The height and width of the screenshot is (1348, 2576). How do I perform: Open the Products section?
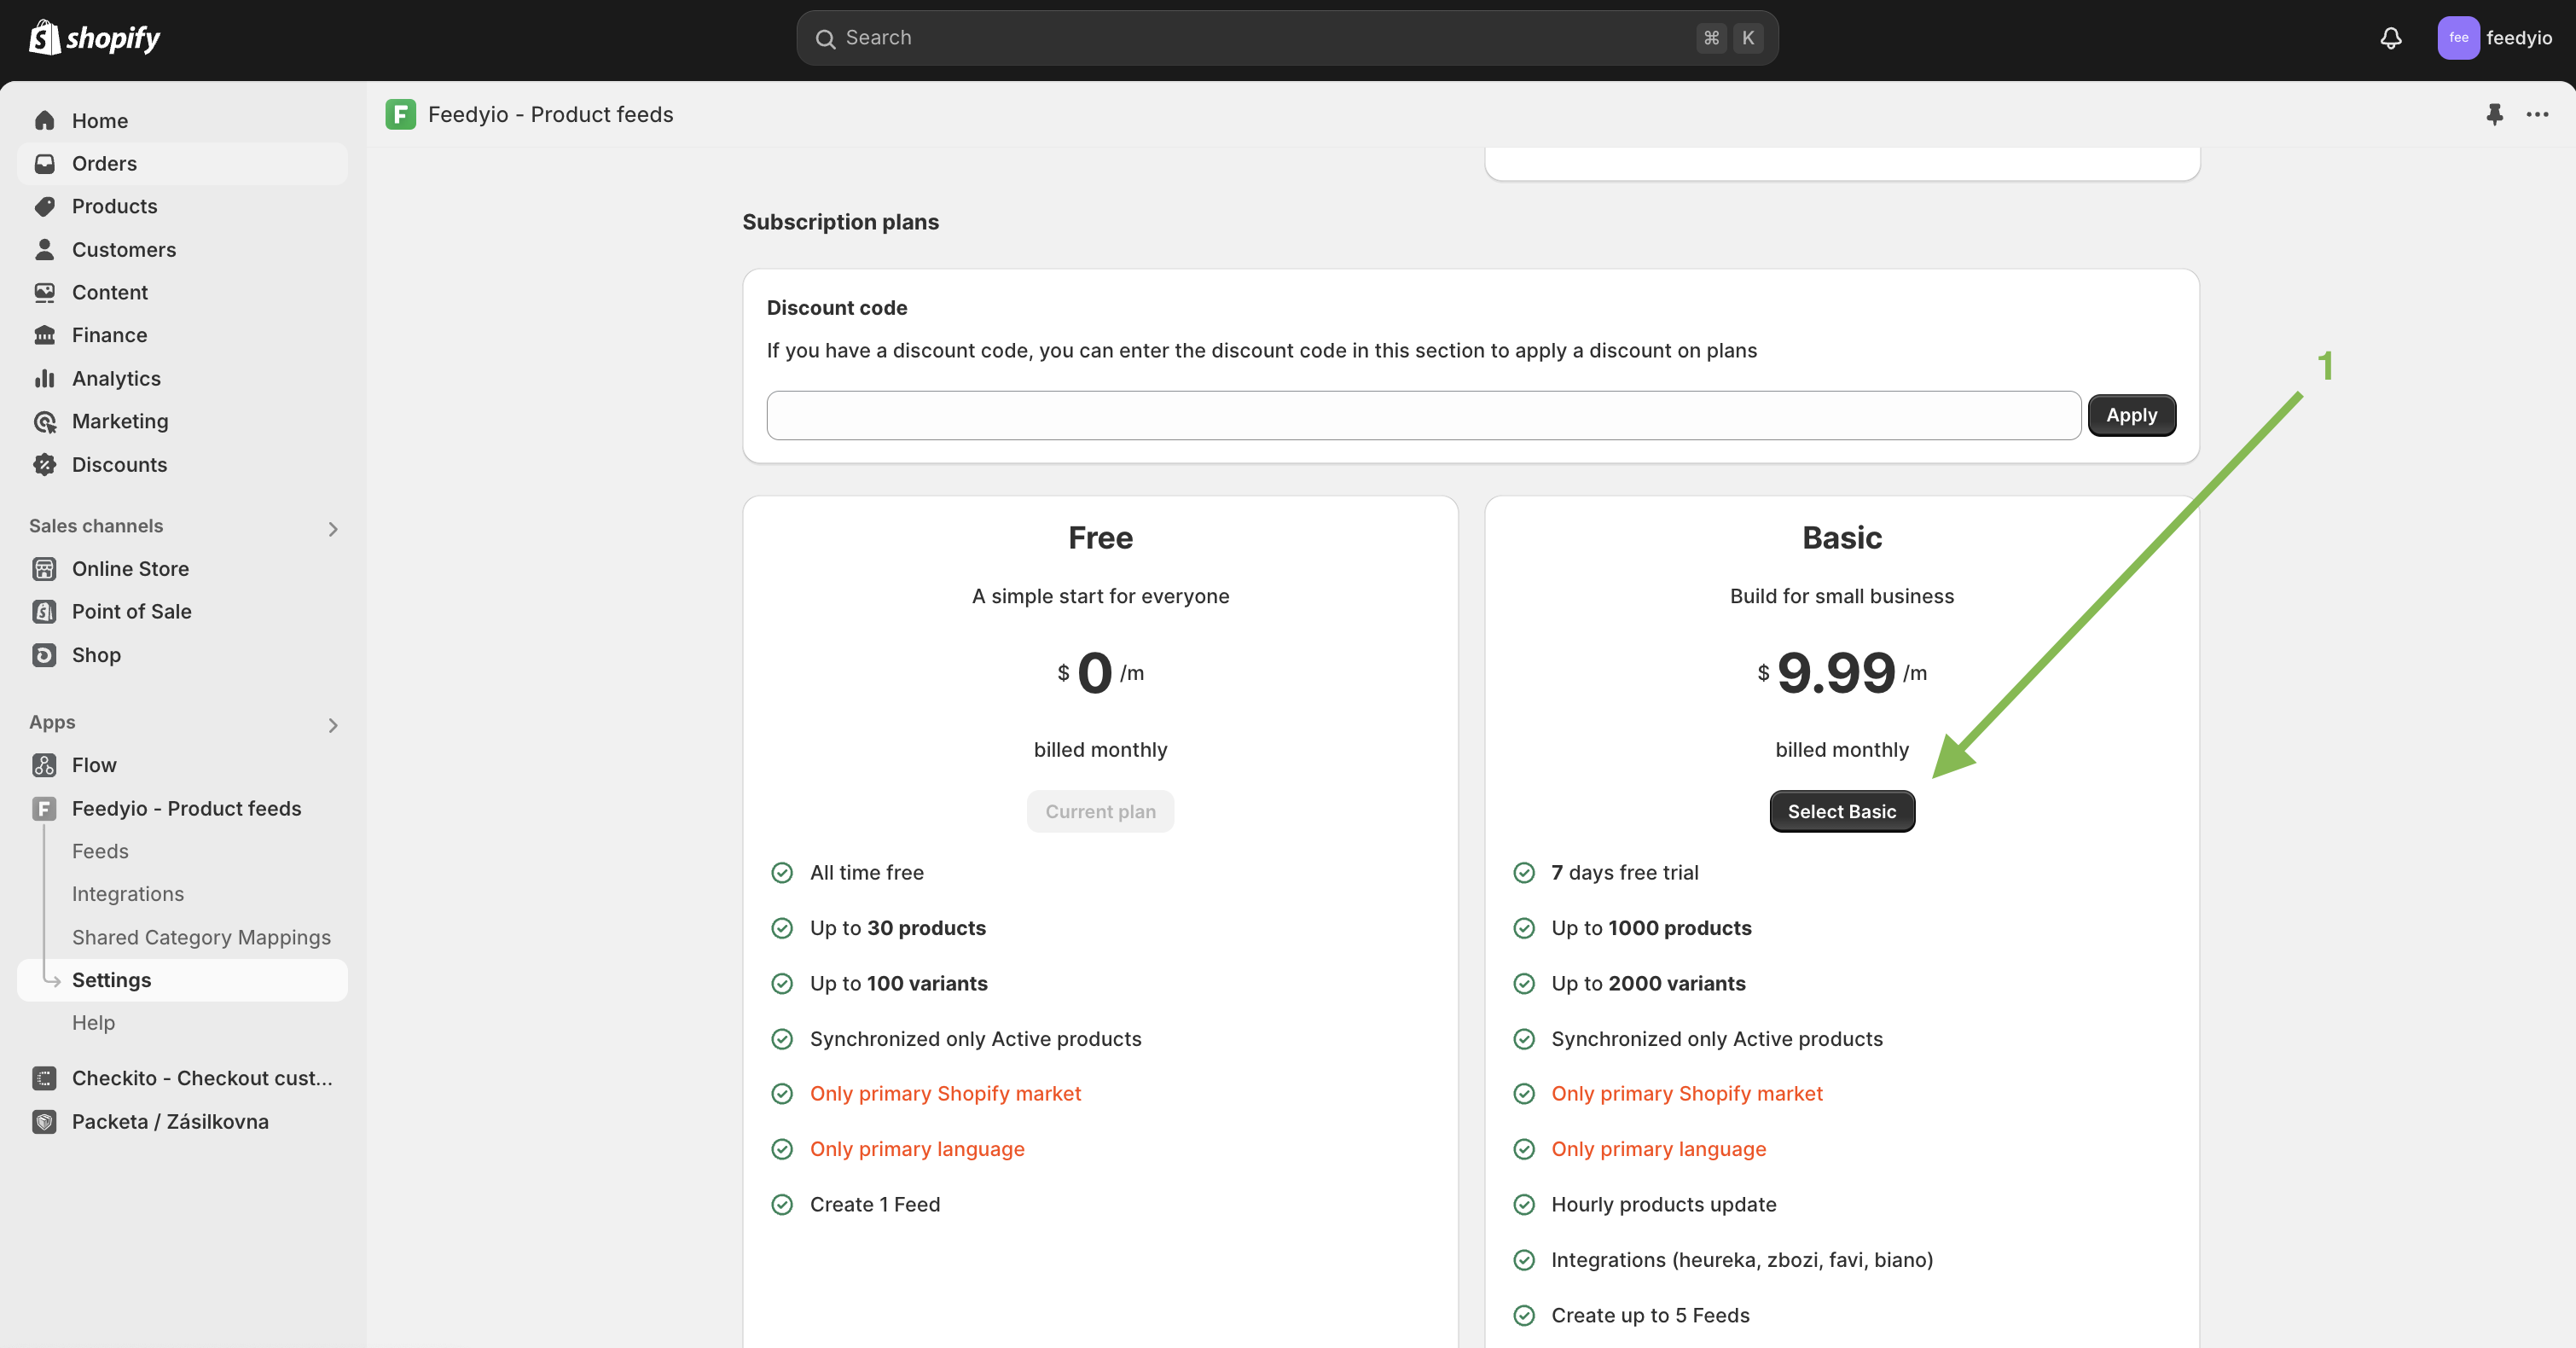182,206
